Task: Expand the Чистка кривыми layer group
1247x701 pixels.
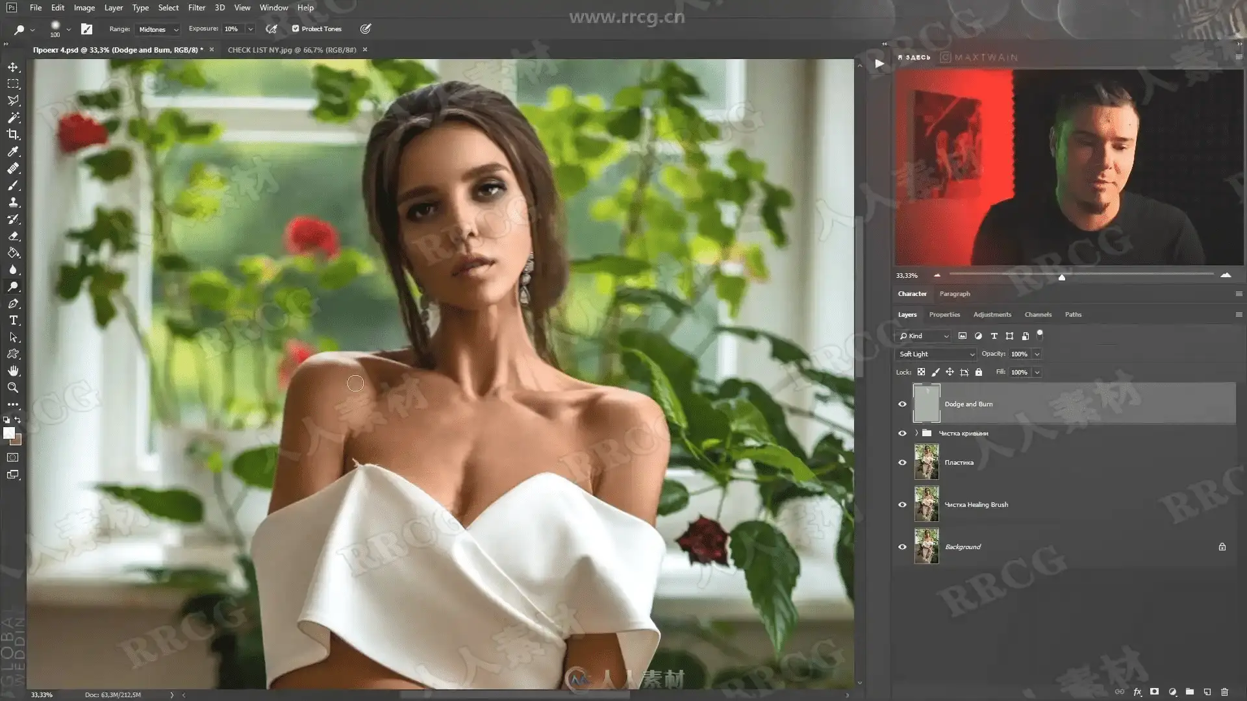Action: click(x=916, y=433)
